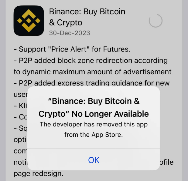Click the loading spinner beside the app title
The height and width of the screenshot is (181, 188).
pyautogui.click(x=156, y=21)
